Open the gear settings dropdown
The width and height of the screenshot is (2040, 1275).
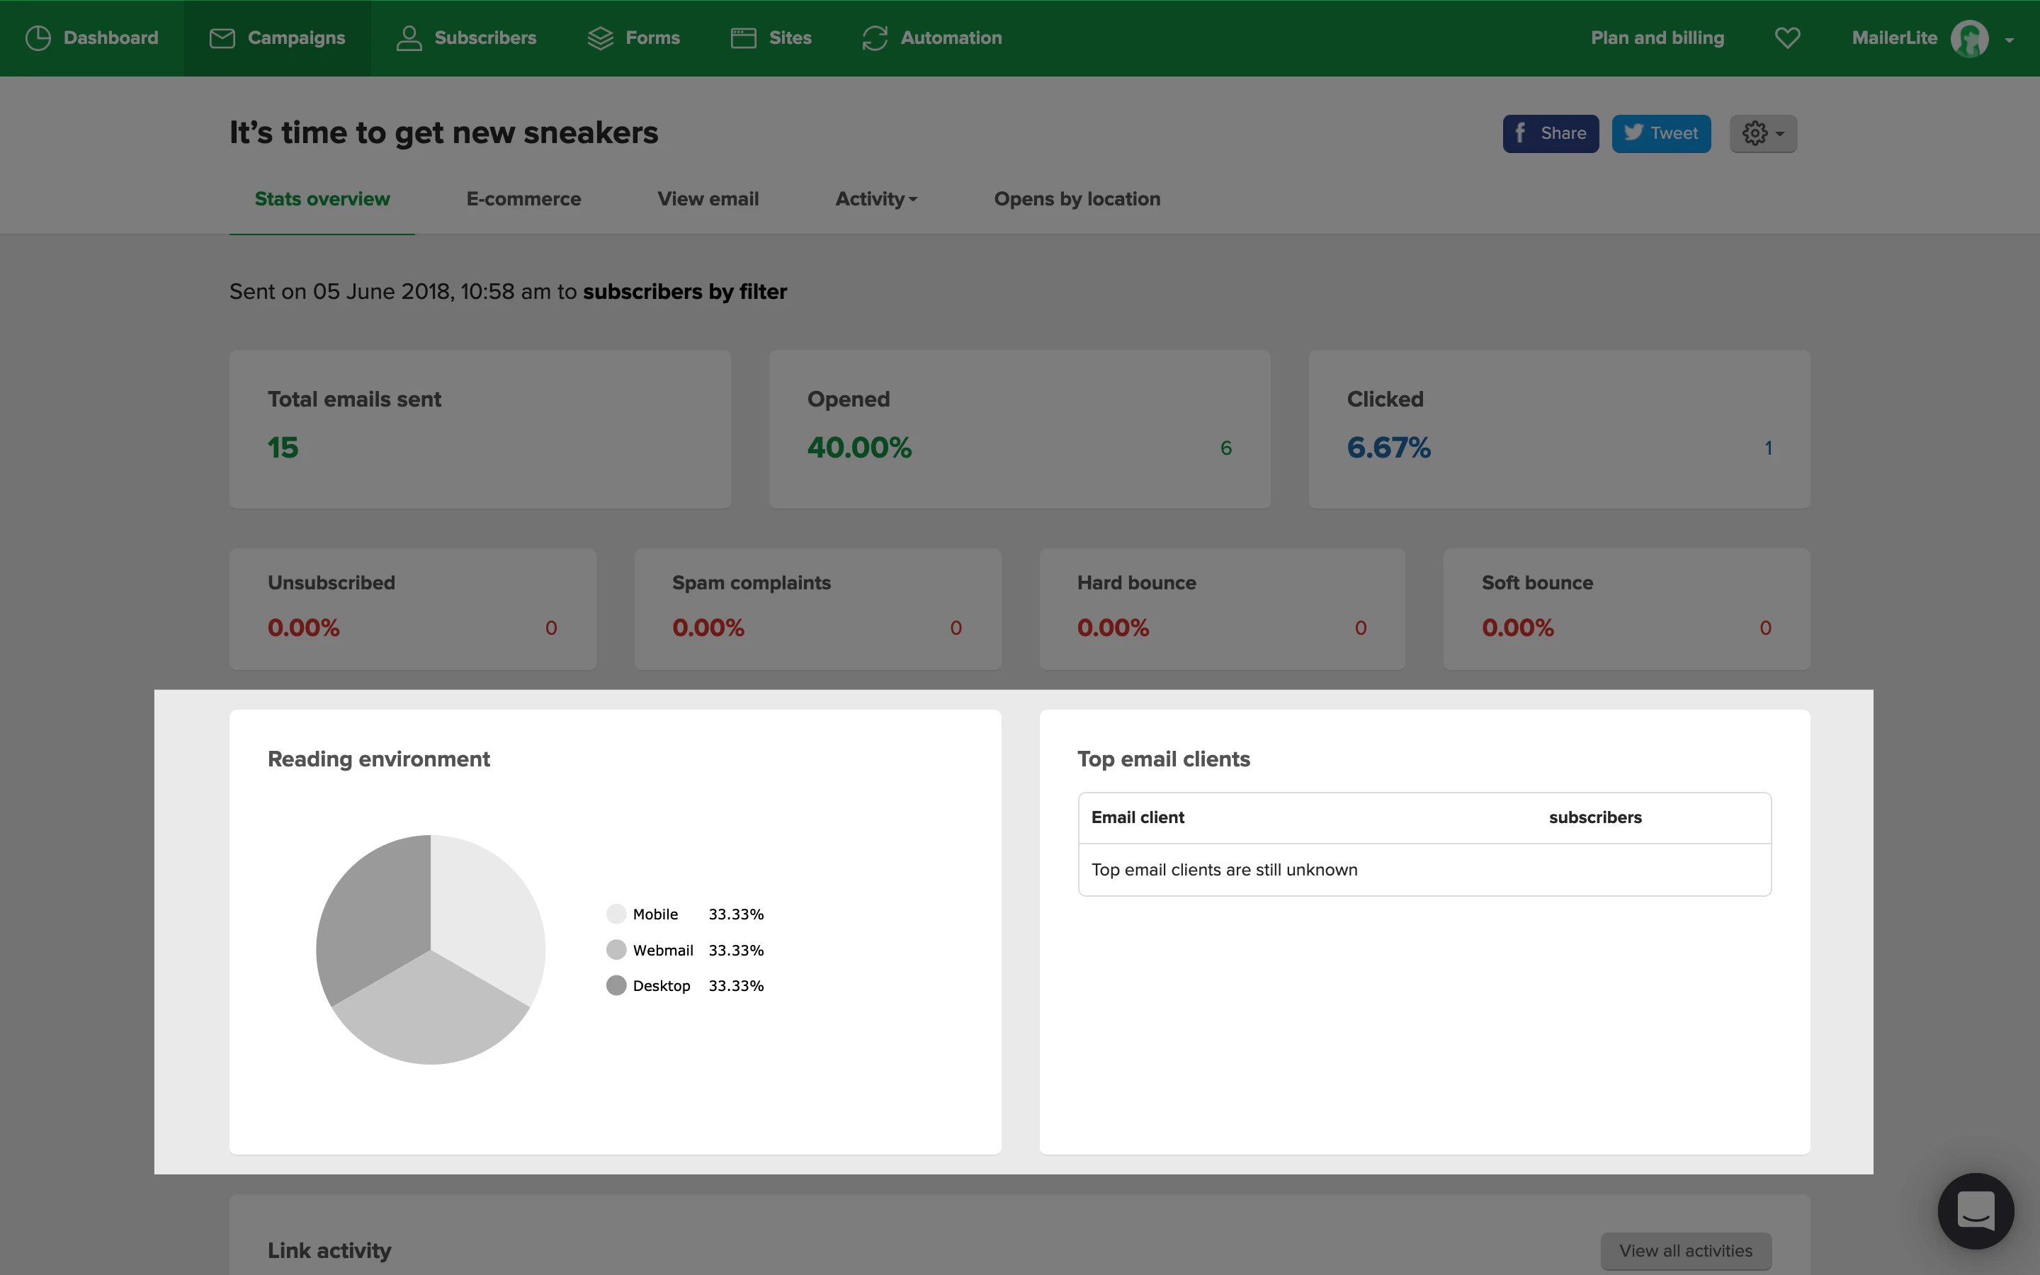pos(1762,133)
